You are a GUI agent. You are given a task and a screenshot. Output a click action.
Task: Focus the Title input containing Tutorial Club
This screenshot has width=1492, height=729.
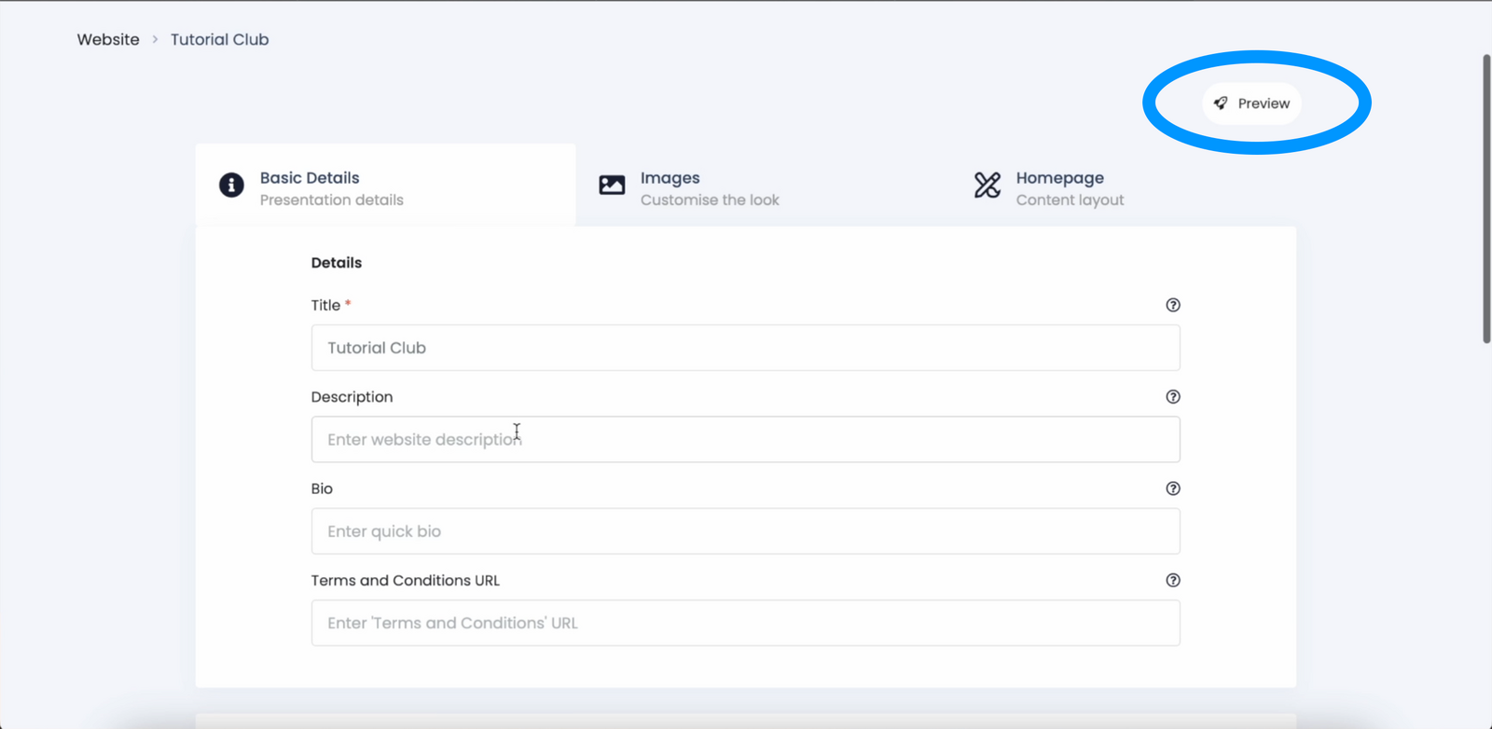[x=745, y=348]
